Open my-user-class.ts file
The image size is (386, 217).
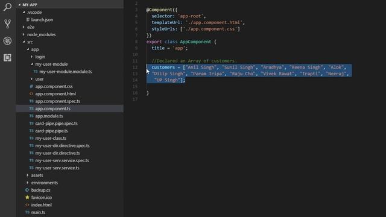point(51,138)
